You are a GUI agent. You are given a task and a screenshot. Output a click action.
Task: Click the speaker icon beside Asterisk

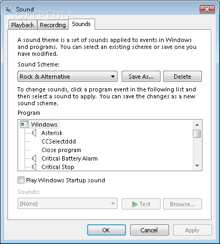tap(34, 133)
